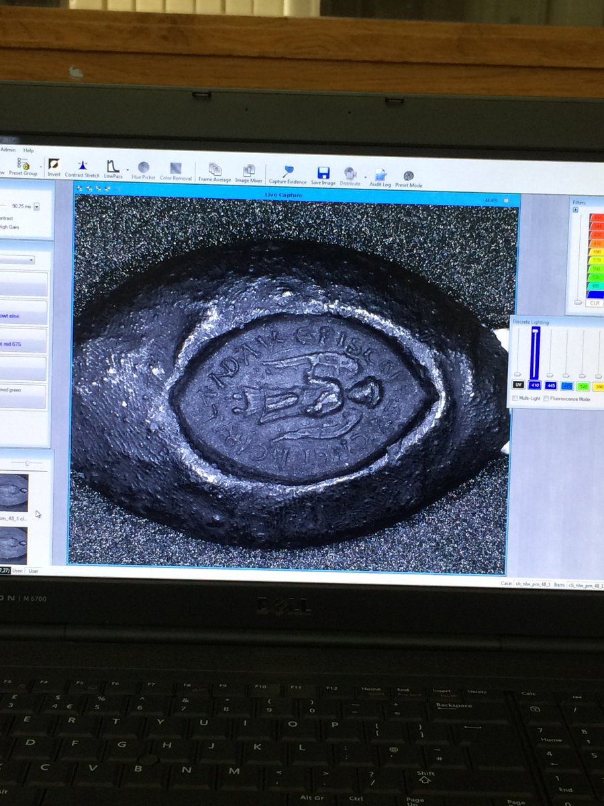Select the LowPass filter tool

(x=113, y=169)
